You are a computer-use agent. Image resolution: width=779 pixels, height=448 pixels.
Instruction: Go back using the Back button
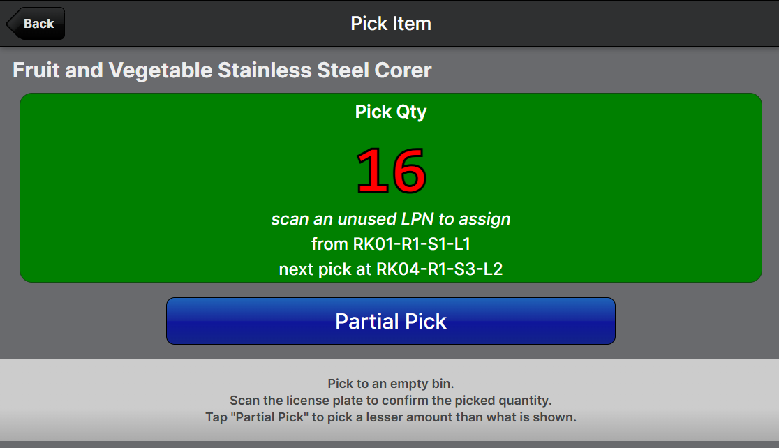pos(38,24)
